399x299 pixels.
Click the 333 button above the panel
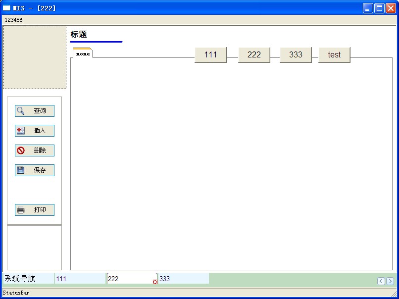[296, 55]
